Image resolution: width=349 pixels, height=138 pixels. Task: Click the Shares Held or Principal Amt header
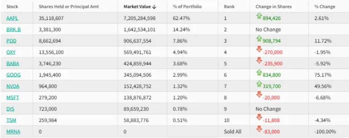[69, 7]
